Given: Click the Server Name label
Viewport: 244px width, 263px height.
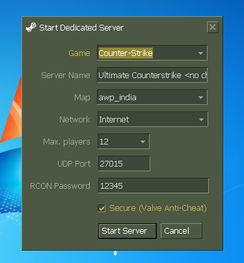Looking at the screenshot, I should [x=66, y=76].
